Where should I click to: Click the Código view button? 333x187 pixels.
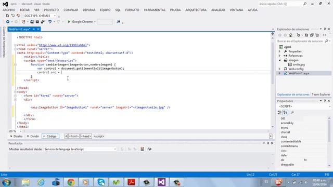click(x=50, y=136)
